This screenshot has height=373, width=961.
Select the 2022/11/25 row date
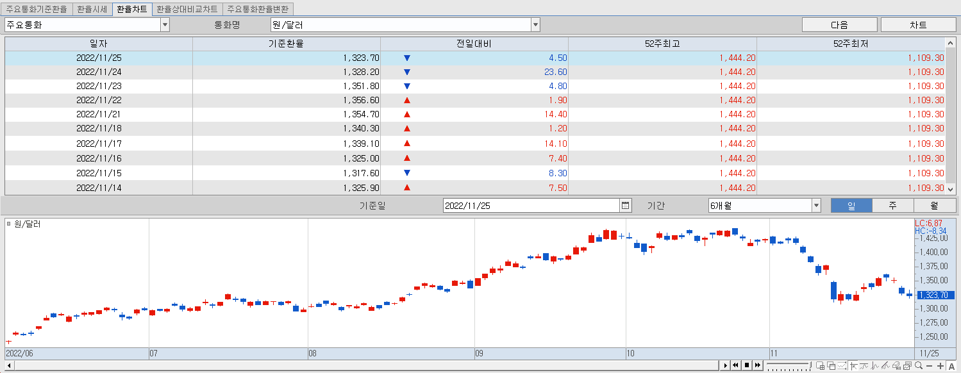pyautogui.click(x=99, y=58)
